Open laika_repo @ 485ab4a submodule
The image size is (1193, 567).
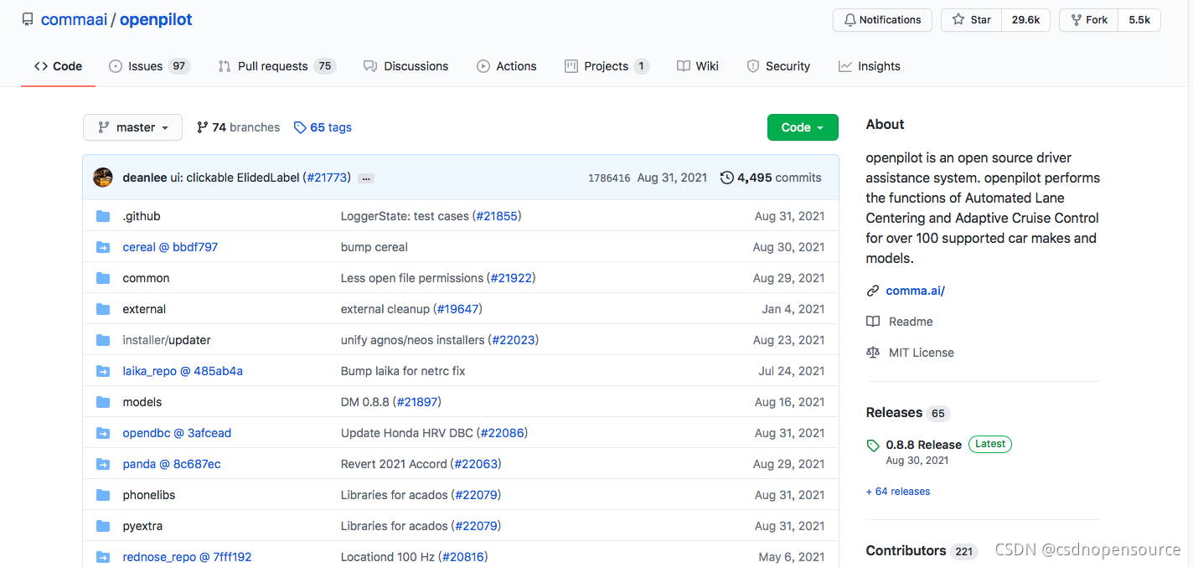[x=183, y=371]
